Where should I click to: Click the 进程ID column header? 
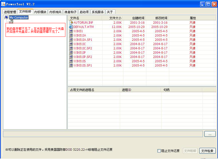[141, 90]
